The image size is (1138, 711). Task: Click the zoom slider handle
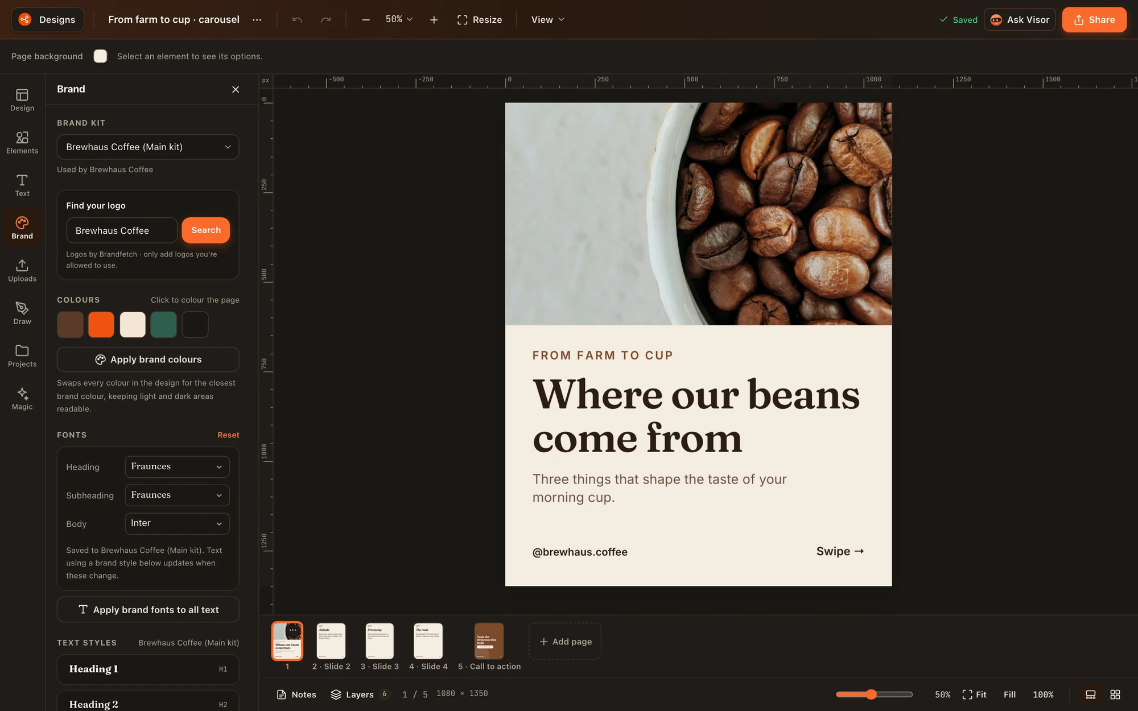point(871,695)
